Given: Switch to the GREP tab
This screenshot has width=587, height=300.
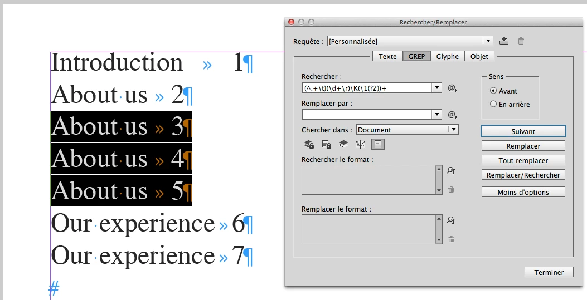Looking at the screenshot, I should tap(416, 56).
